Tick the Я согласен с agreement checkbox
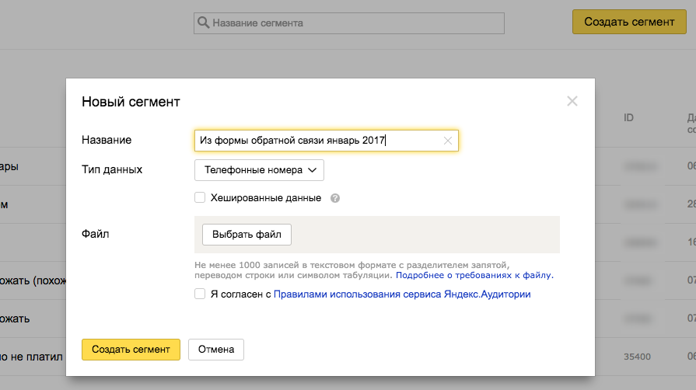The height and width of the screenshot is (390, 696). 200,294
